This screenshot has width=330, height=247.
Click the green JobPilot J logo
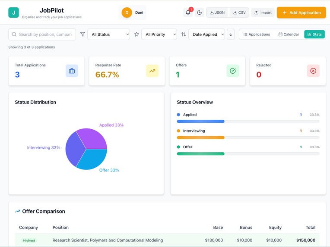pos(13,13)
